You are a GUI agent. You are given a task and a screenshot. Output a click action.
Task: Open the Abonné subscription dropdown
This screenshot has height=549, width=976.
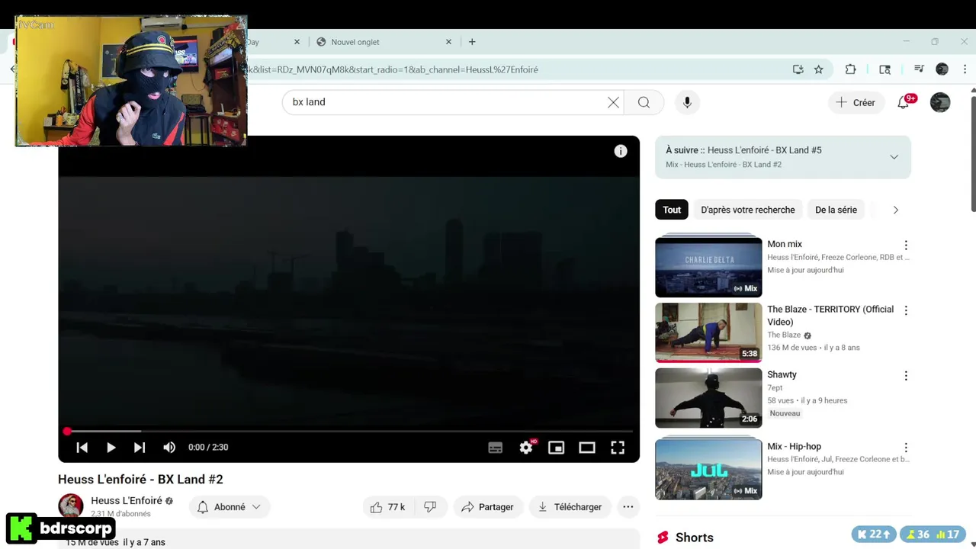coord(230,507)
